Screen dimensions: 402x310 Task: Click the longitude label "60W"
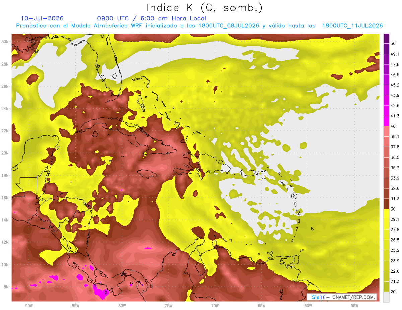[x=308, y=306]
